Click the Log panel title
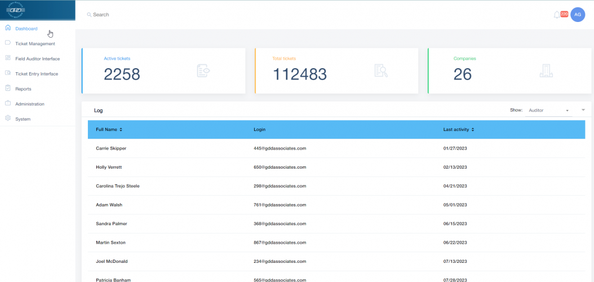The width and height of the screenshot is (594, 282). click(x=98, y=111)
